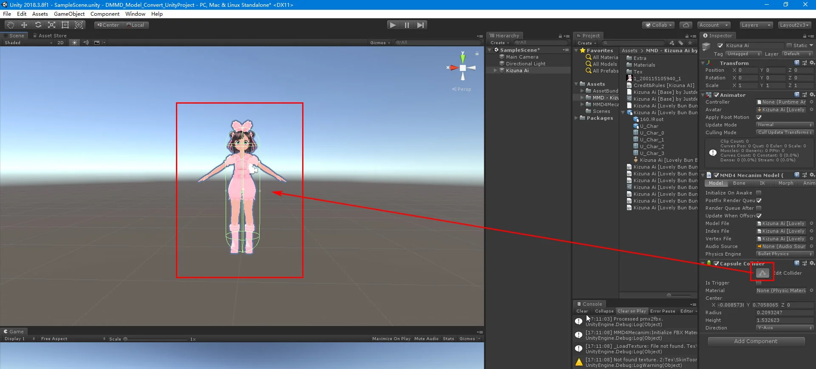Click the Add Component button

pos(756,341)
